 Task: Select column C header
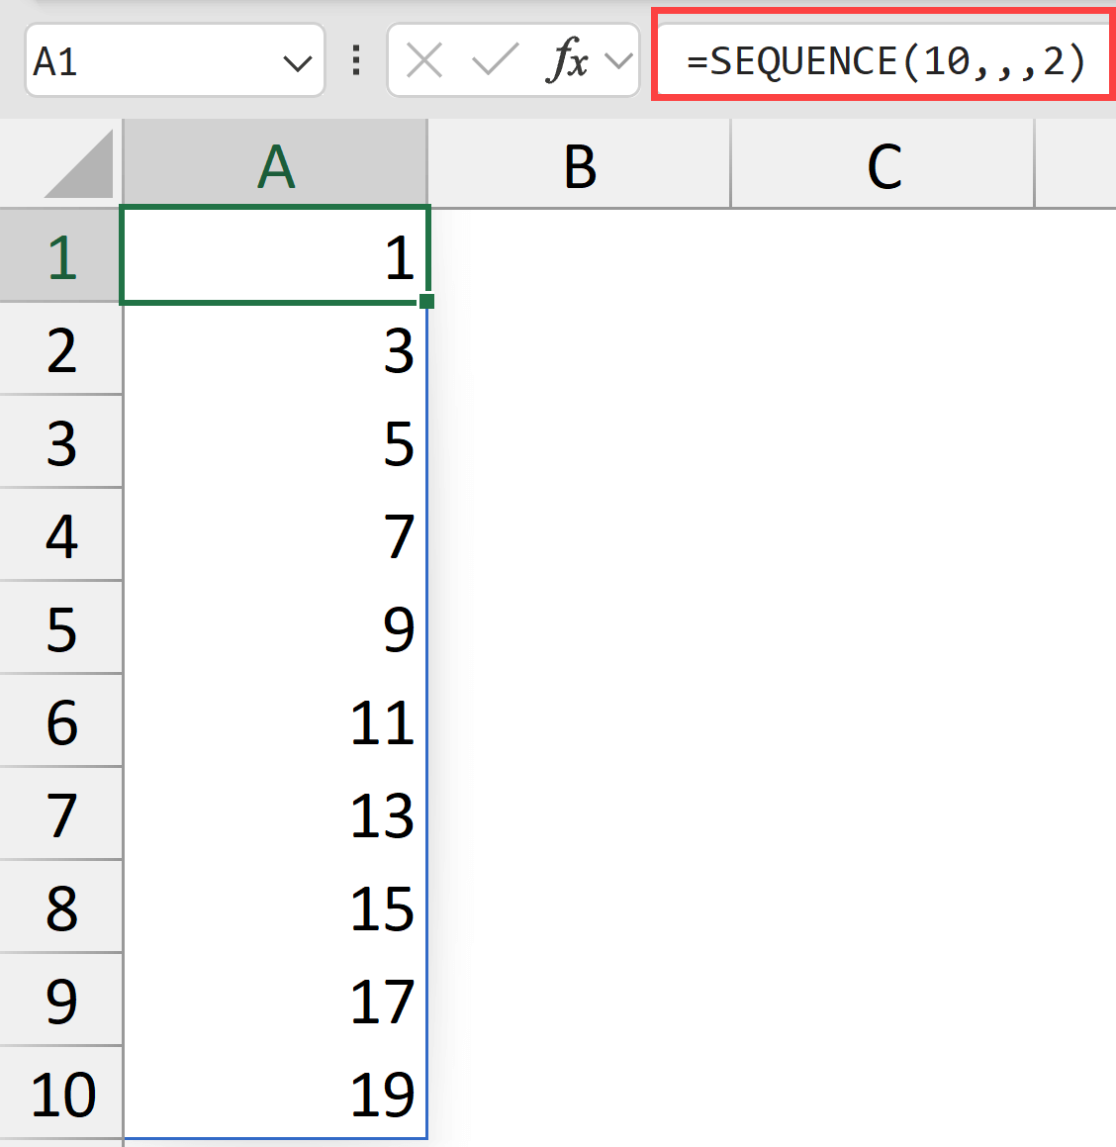[x=883, y=164]
